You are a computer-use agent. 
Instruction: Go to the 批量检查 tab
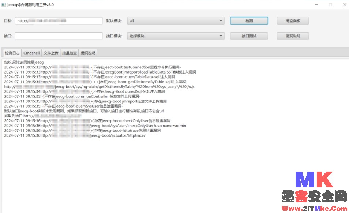(70, 53)
